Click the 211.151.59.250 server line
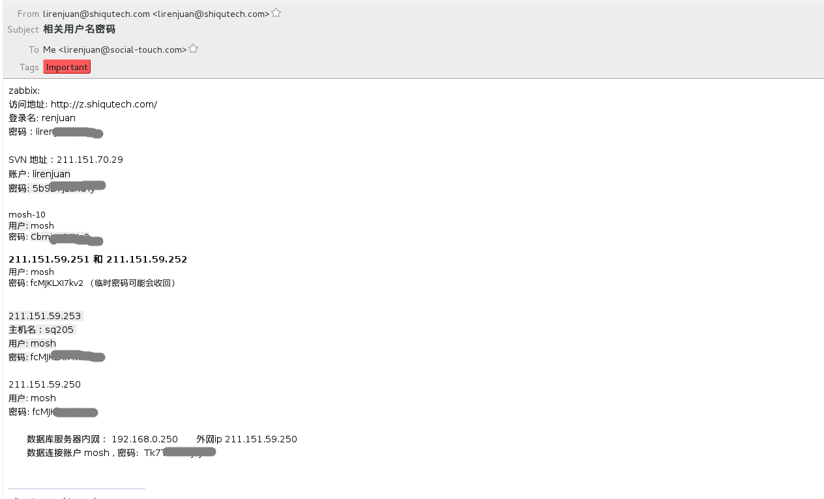The height and width of the screenshot is (499, 824). point(44,384)
